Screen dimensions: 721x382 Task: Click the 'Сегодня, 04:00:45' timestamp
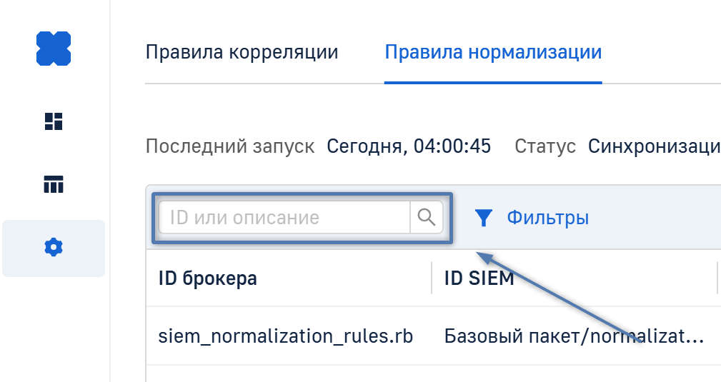(409, 146)
